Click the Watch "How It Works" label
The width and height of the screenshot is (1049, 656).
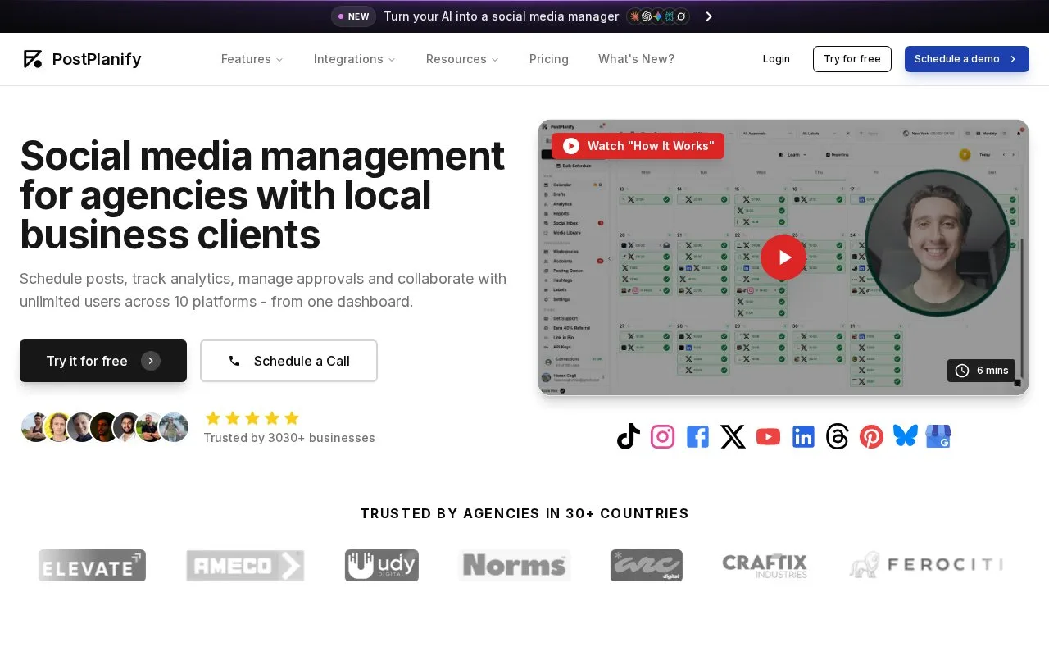(x=638, y=146)
